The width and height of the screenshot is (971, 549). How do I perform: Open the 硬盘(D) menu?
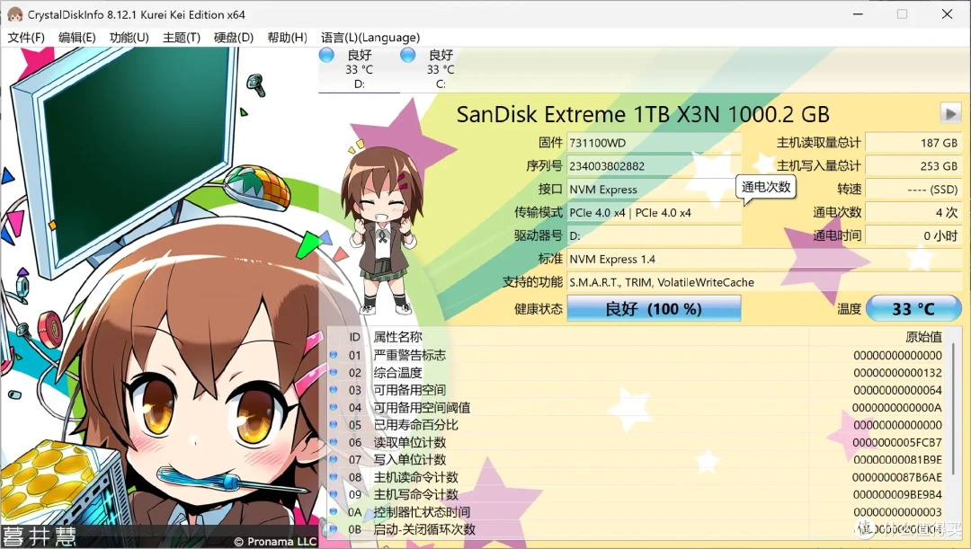point(234,37)
